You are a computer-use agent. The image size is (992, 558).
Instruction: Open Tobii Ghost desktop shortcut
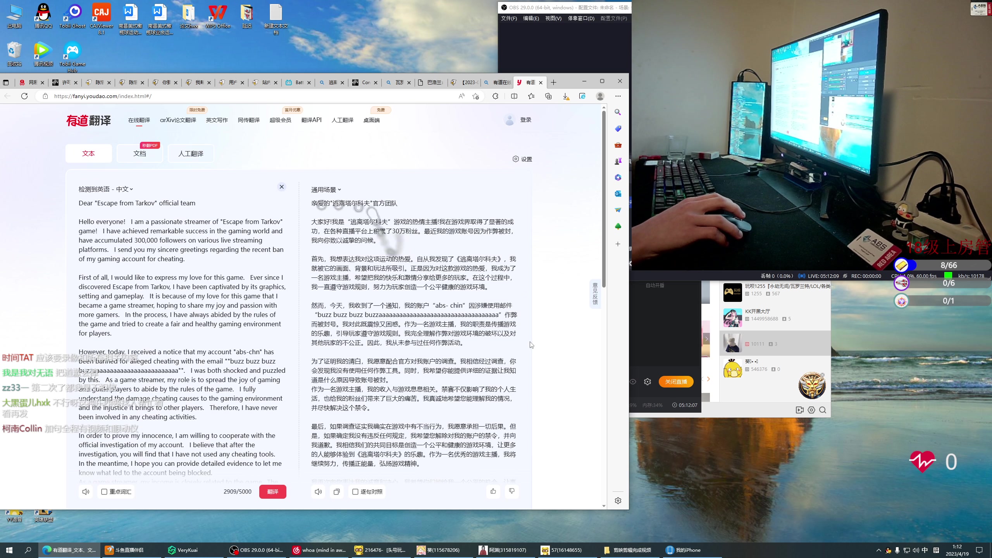(72, 16)
